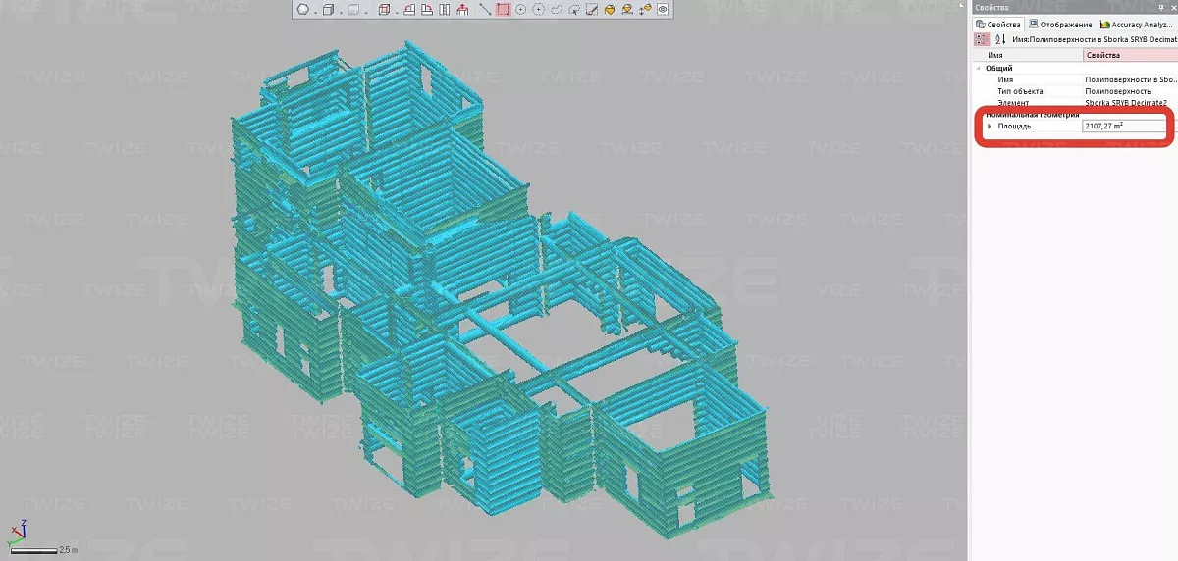
Task: Click the wireframe box view icon
Action: pos(384,10)
